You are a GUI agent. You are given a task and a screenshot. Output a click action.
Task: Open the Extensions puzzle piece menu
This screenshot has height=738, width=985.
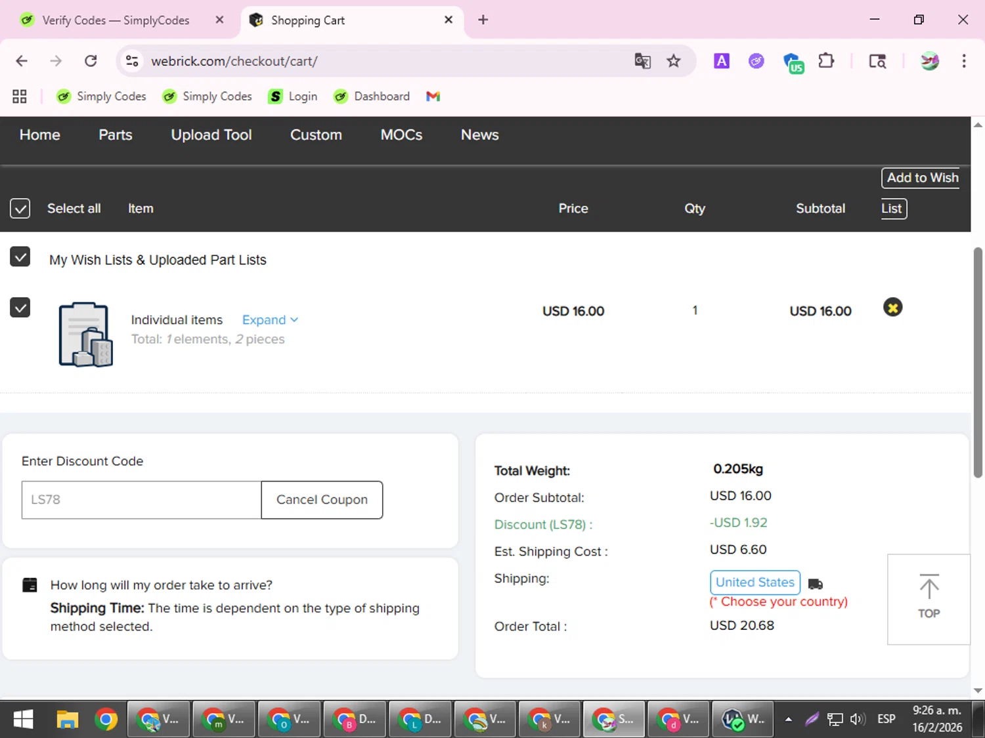tap(826, 61)
